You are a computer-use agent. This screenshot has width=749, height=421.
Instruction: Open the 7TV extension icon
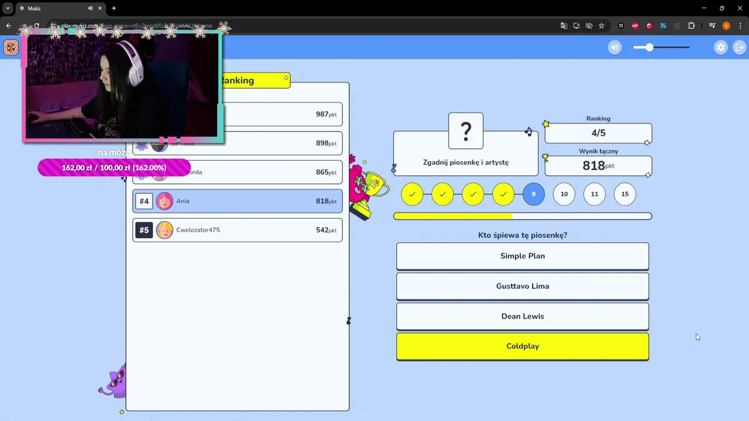coord(663,26)
